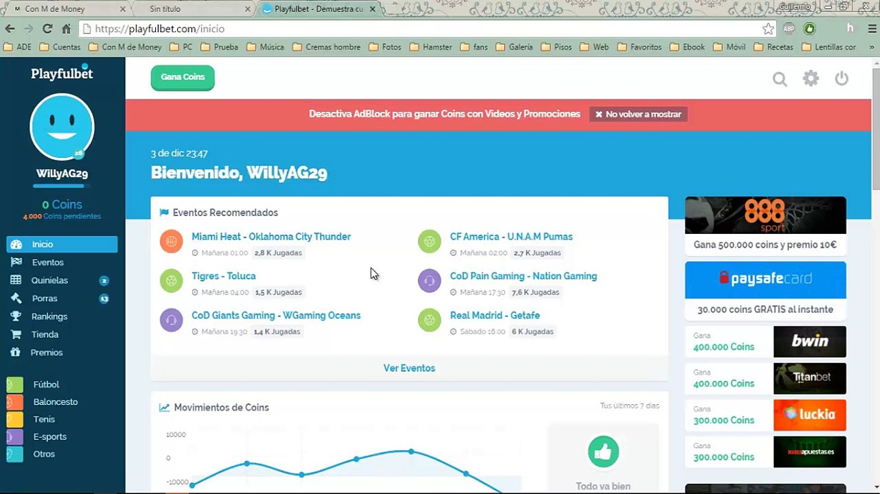Click the peak point on the coins chart

pos(411,451)
